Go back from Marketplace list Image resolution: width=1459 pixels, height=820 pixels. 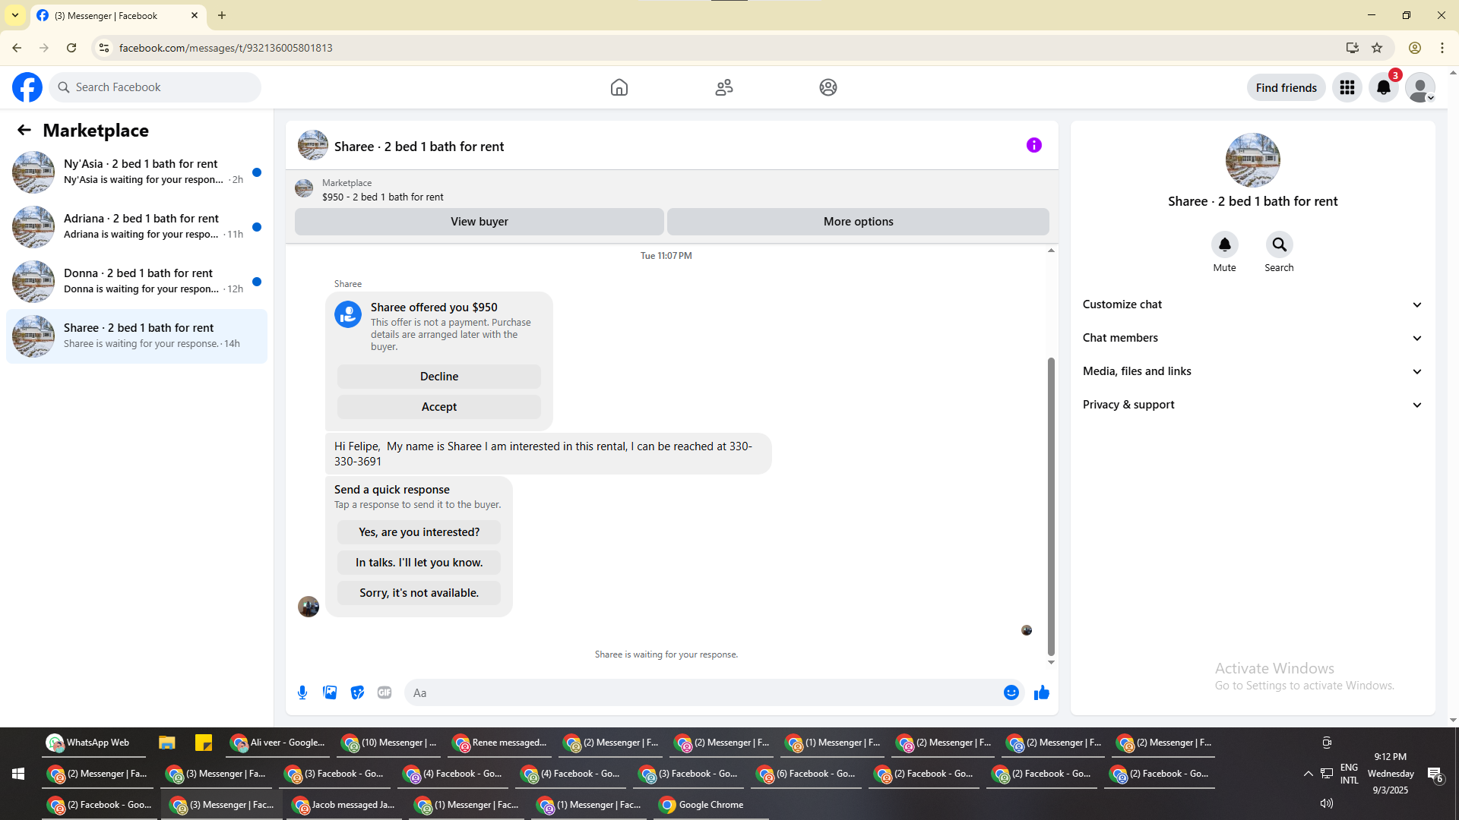coord(24,131)
